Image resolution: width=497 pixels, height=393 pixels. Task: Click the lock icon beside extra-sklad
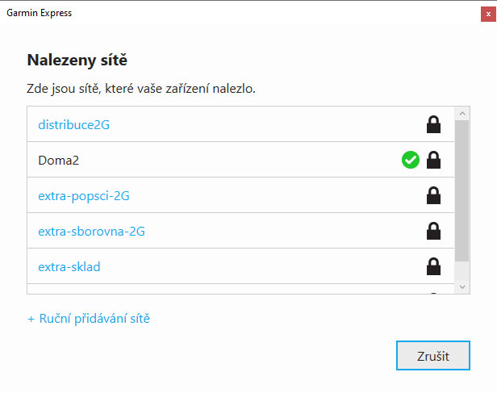tap(433, 266)
